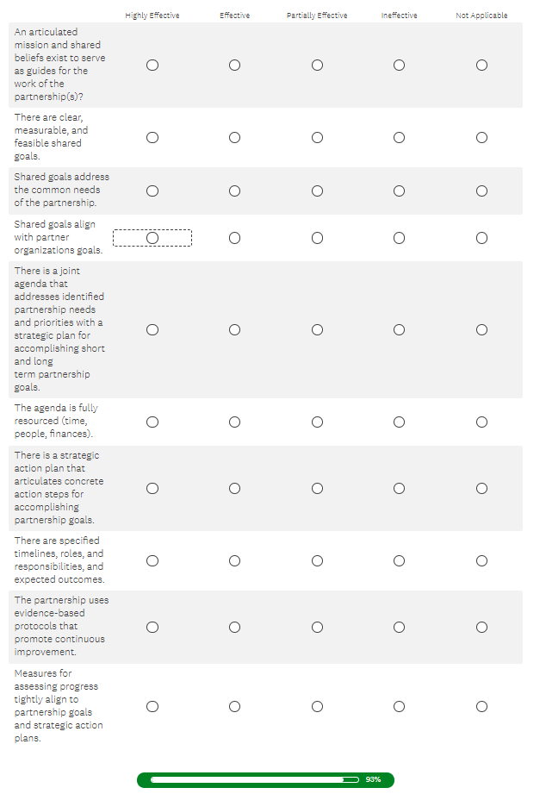The width and height of the screenshot is (546, 794).
Task: Rate evidence-based protocols as Highly Effective
Action: click(x=152, y=627)
